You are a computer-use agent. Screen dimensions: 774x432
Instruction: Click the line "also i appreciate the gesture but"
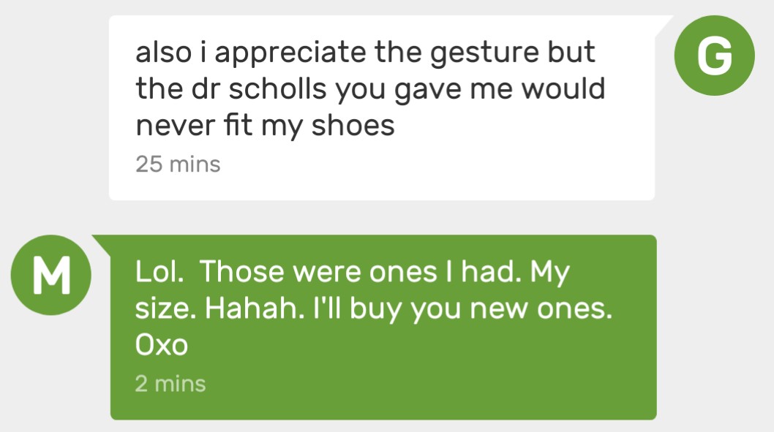(x=365, y=53)
